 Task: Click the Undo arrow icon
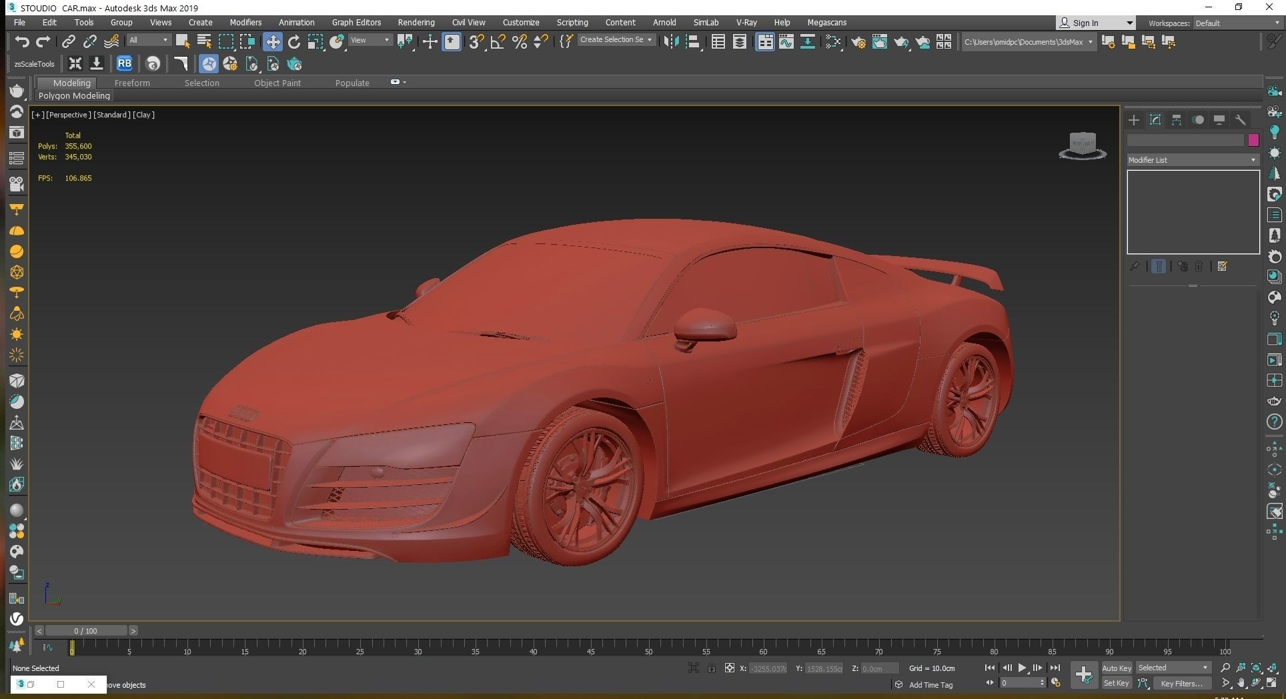pos(21,42)
